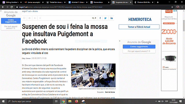
Task: Go forward using browser forward arrow
Action: click(x=7, y=7)
